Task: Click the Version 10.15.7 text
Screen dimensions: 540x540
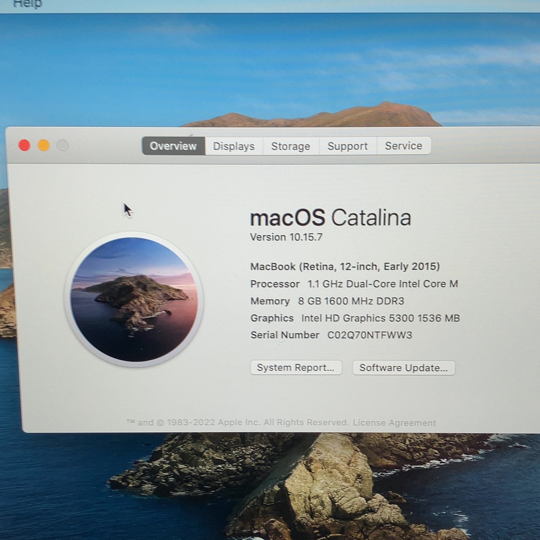Action: [286, 237]
